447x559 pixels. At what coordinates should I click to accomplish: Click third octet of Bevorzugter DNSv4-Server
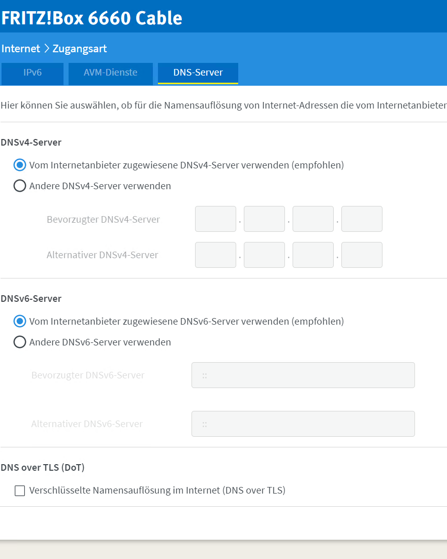[313, 219]
